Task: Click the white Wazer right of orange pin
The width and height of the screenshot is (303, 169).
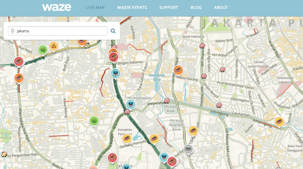Action: [x=87, y=45]
